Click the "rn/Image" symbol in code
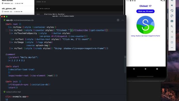The height and width of the screenshot is (101, 179). (x=19, y=42)
